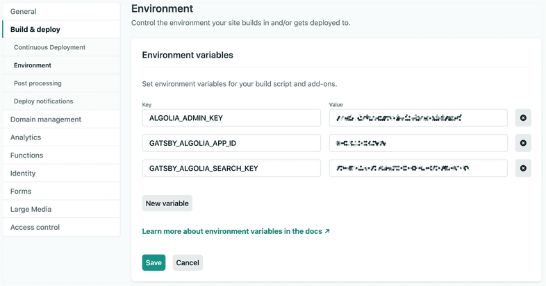Viewport: 546px width, 286px height.
Task: Navigate to Domain management
Action: click(46, 119)
